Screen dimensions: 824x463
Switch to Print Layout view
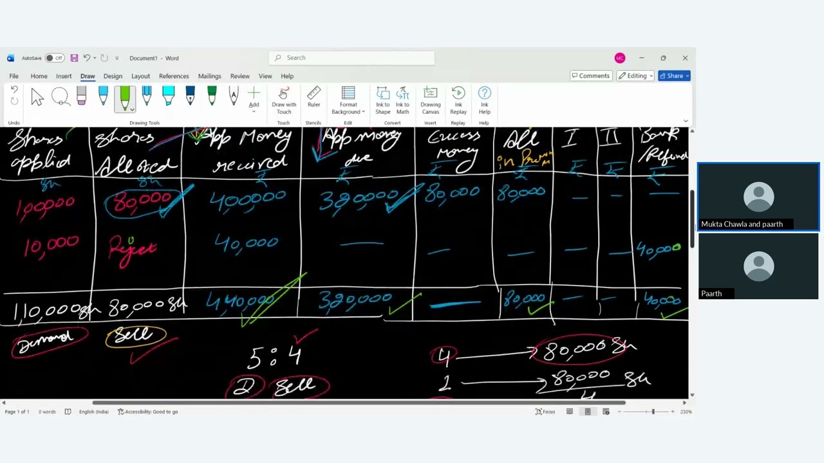click(588, 412)
